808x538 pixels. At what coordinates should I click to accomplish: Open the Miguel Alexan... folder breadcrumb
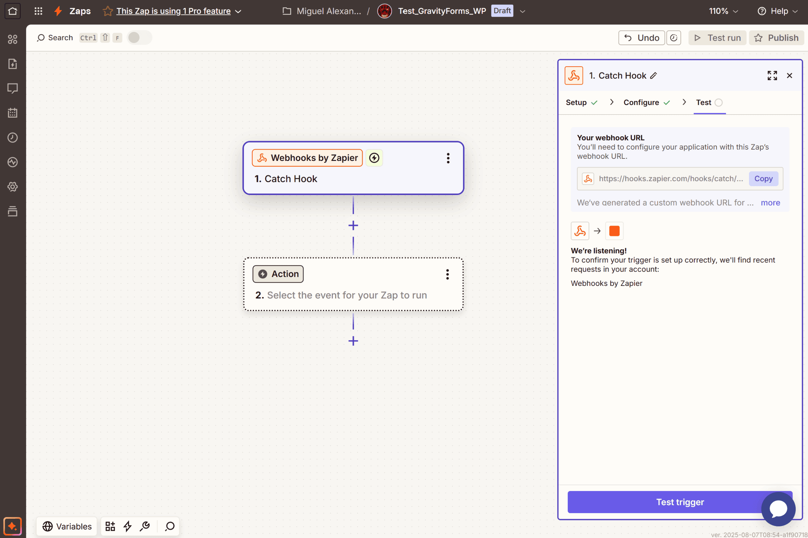322,11
